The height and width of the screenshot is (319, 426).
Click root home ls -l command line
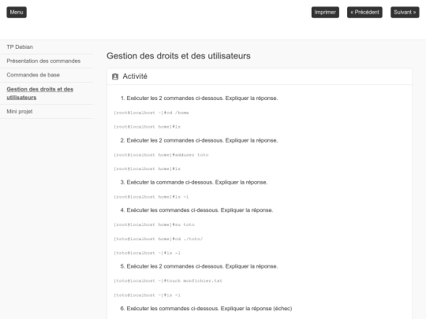151,197
